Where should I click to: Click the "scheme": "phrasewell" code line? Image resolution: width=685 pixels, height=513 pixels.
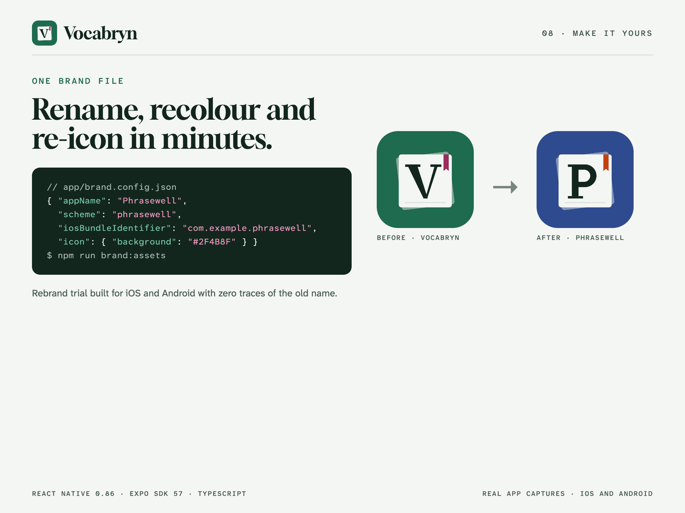[120, 214]
